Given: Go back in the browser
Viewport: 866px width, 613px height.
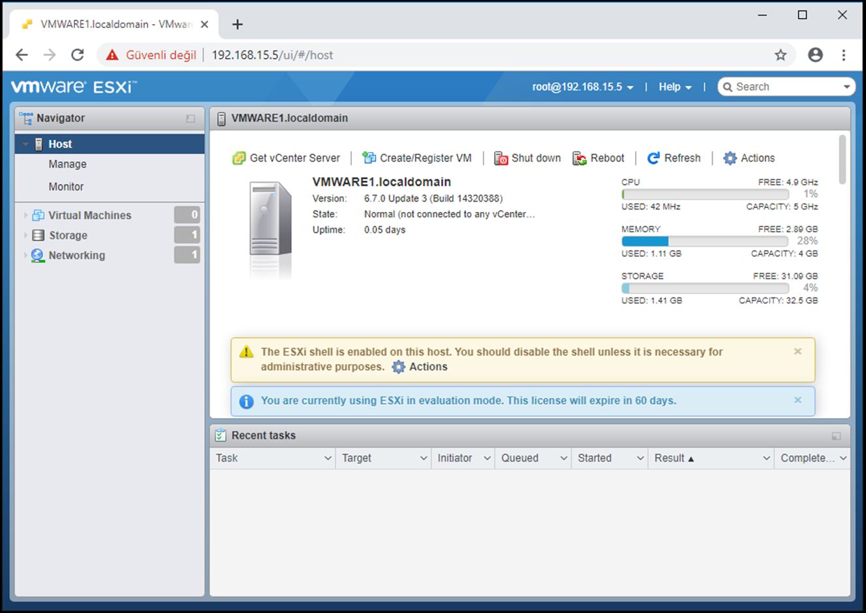Looking at the screenshot, I should pos(22,55).
